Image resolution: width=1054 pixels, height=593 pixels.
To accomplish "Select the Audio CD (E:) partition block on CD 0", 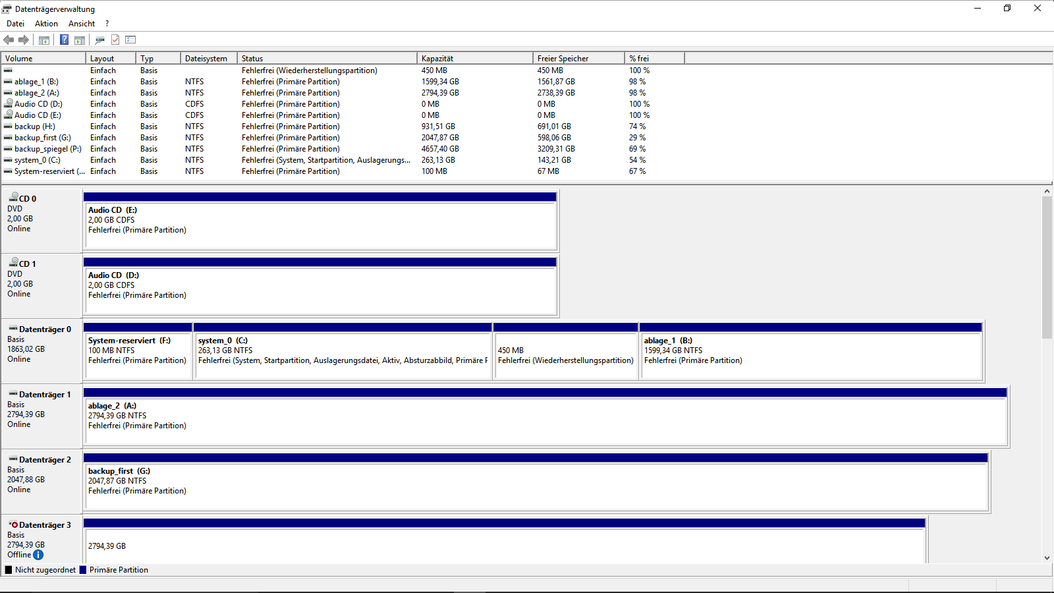I will (320, 221).
